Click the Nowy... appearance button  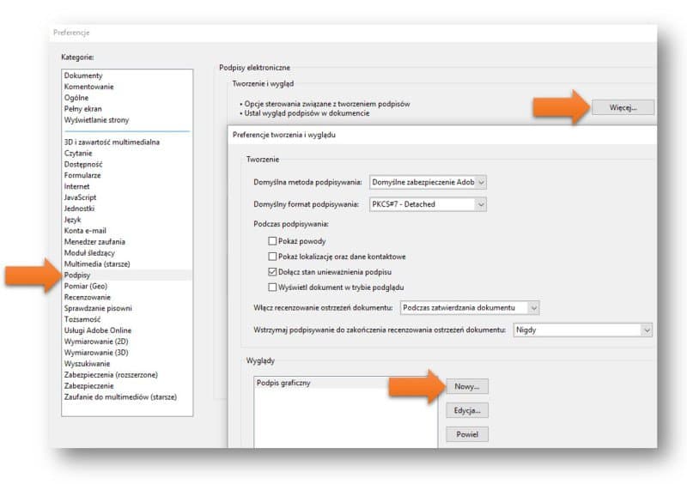[x=466, y=386]
